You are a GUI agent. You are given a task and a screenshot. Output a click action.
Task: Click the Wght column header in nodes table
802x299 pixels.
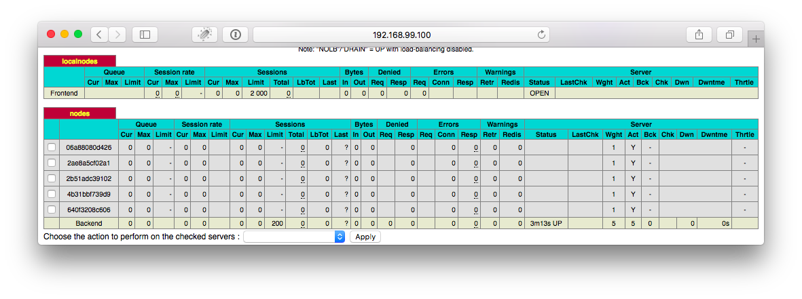pyautogui.click(x=613, y=135)
